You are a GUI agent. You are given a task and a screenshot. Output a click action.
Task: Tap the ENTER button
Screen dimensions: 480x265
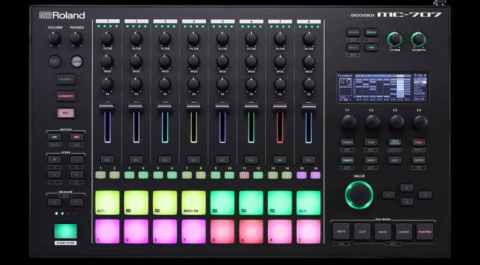pos(419,160)
